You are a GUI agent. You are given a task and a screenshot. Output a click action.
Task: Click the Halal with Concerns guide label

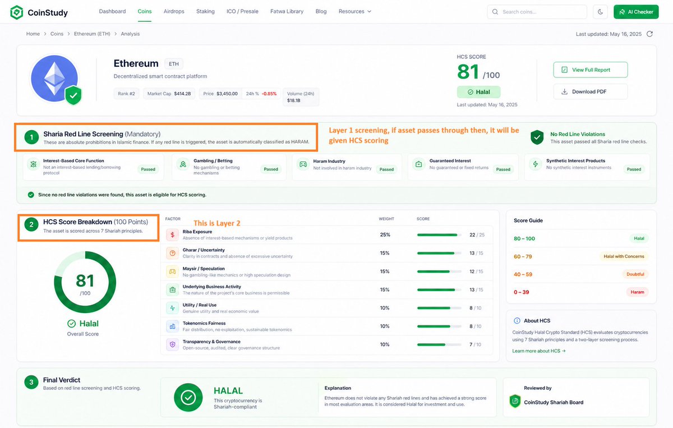point(624,256)
